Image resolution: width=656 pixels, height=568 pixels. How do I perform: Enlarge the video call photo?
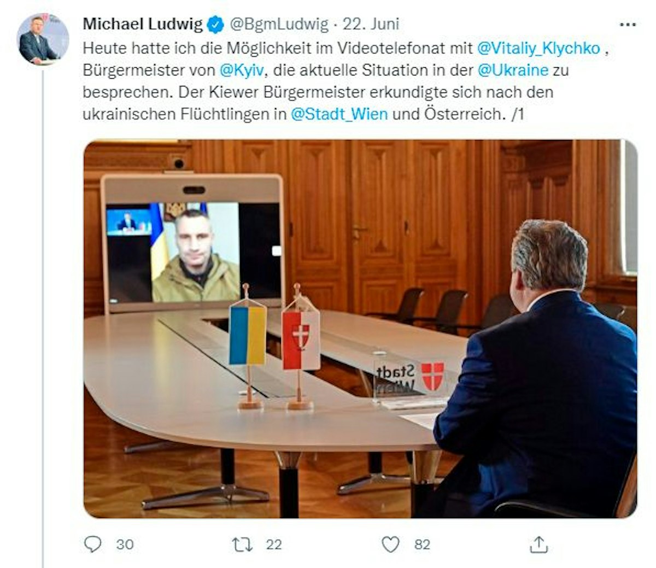point(360,329)
